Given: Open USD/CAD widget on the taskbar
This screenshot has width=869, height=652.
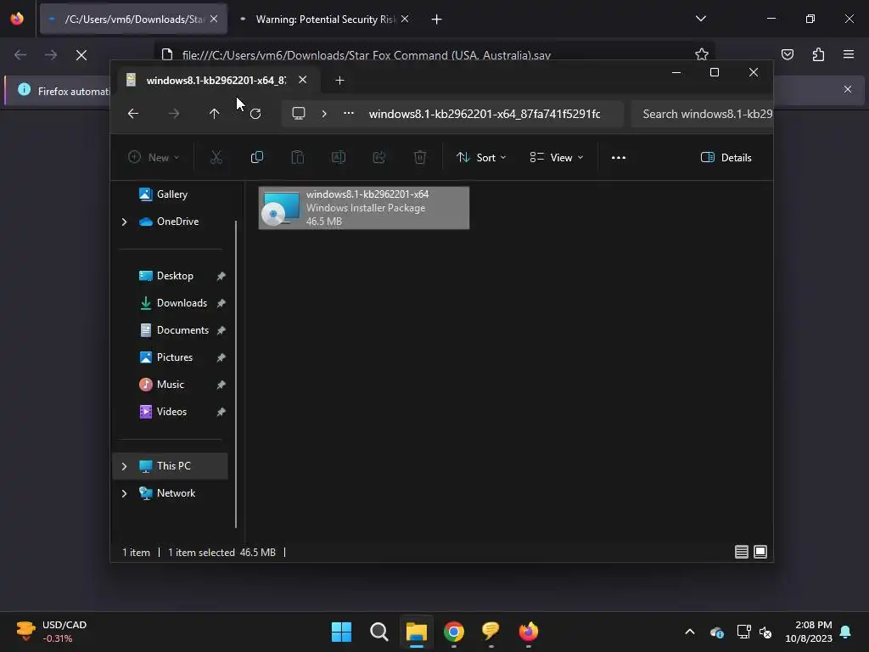Looking at the screenshot, I should (51, 632).
